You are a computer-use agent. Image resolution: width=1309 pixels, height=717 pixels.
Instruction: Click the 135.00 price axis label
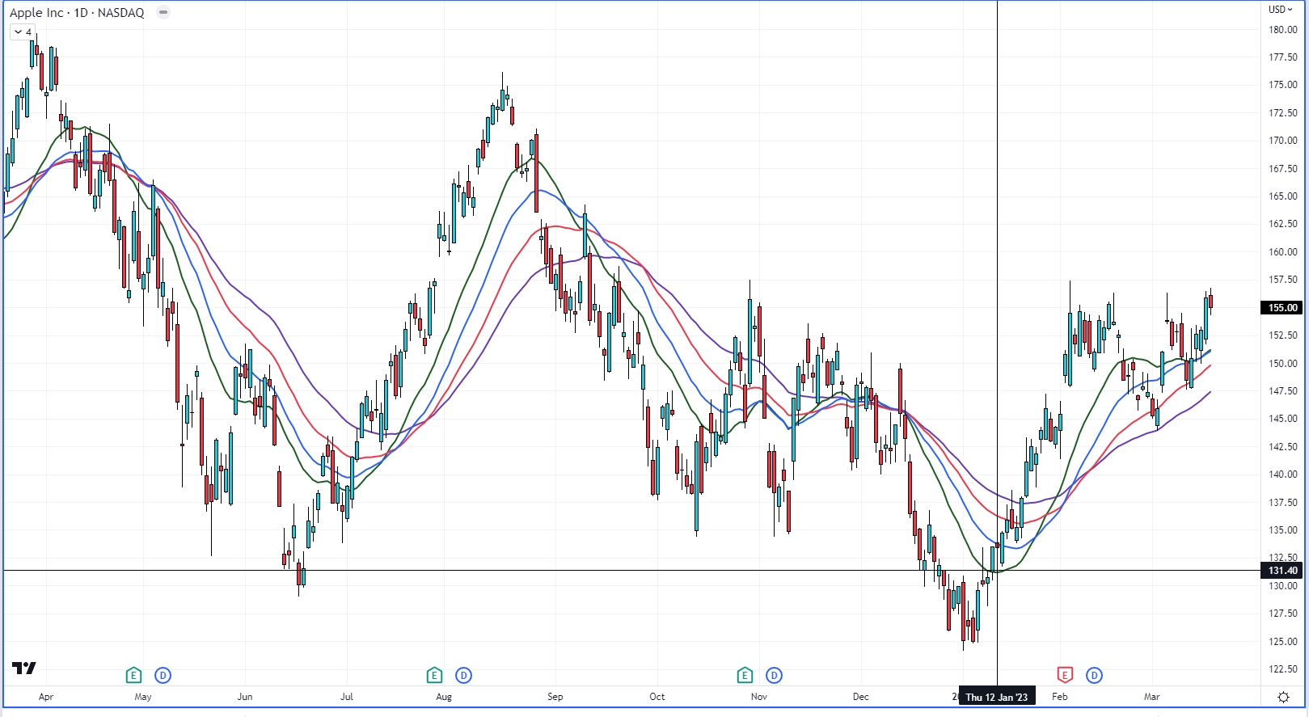click(x=1283, y=530)
